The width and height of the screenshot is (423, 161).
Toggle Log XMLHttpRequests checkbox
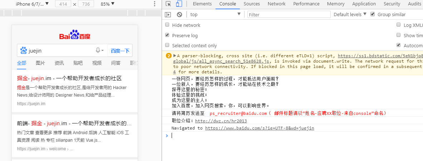click(398, 25)
